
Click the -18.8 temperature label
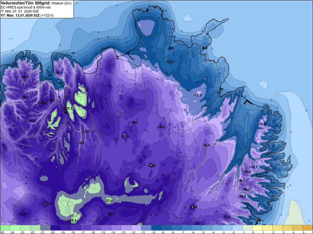click(161, 127)
